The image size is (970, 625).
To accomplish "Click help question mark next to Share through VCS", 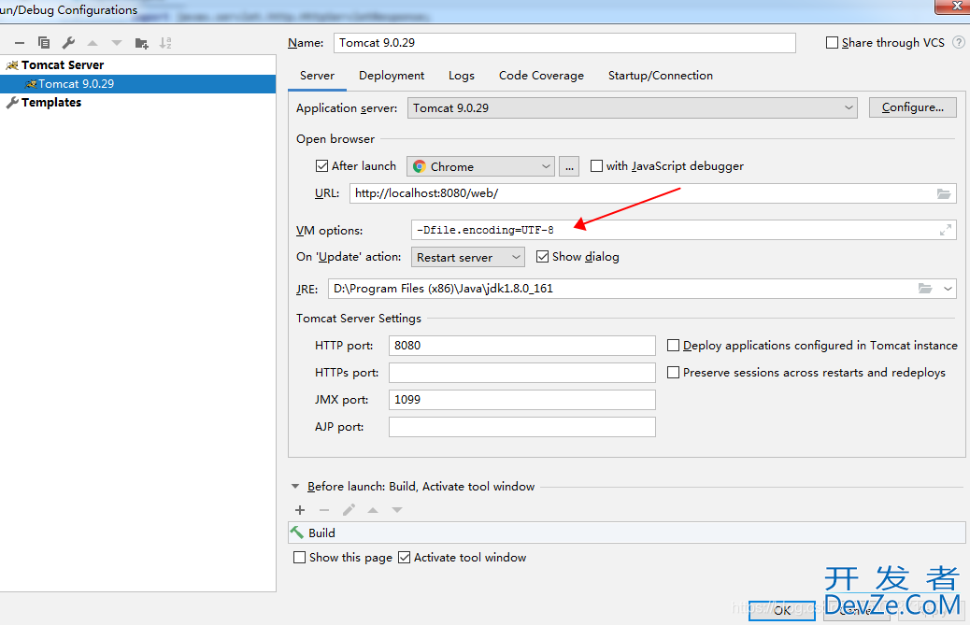I will 958,42.
